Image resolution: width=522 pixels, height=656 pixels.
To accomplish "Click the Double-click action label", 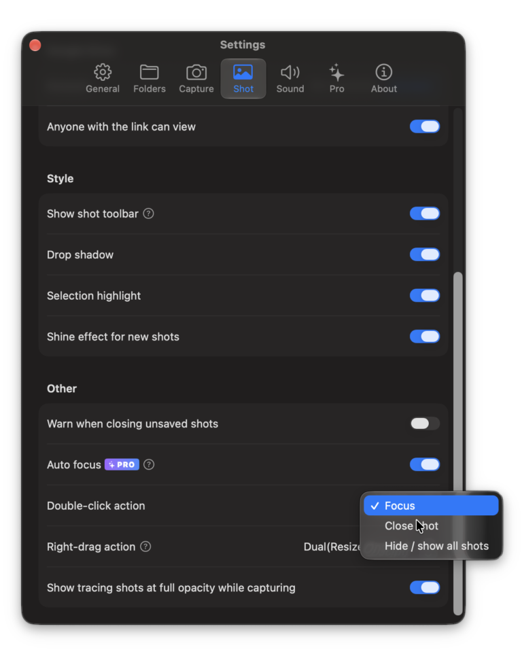I will point(96,506).
